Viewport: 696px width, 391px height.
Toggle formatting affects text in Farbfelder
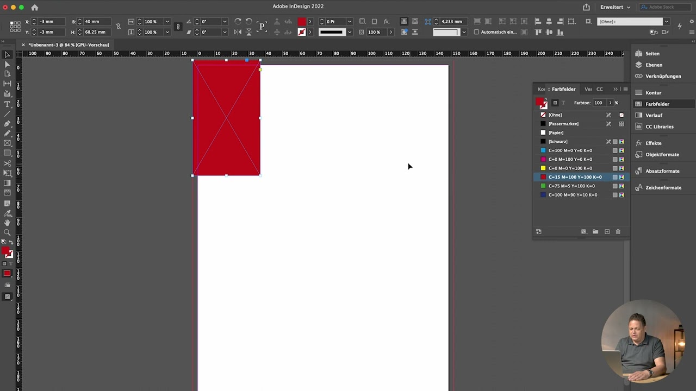pos(563,103)
